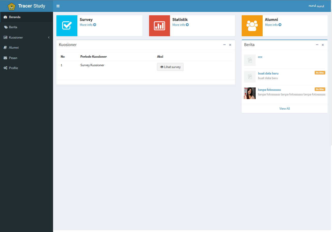Open the Berita menu item
This screenshot has width=332, height=232.
pyautogui.click(x=26, y=27)
